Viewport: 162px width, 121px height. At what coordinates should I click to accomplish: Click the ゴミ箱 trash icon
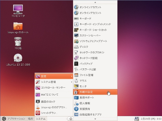pyautogui.click(x=18, y=42)
